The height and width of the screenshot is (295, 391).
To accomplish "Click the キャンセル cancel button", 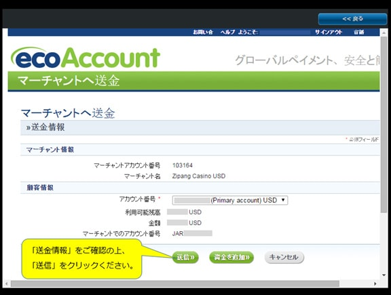I will click(x=284, y=258).
